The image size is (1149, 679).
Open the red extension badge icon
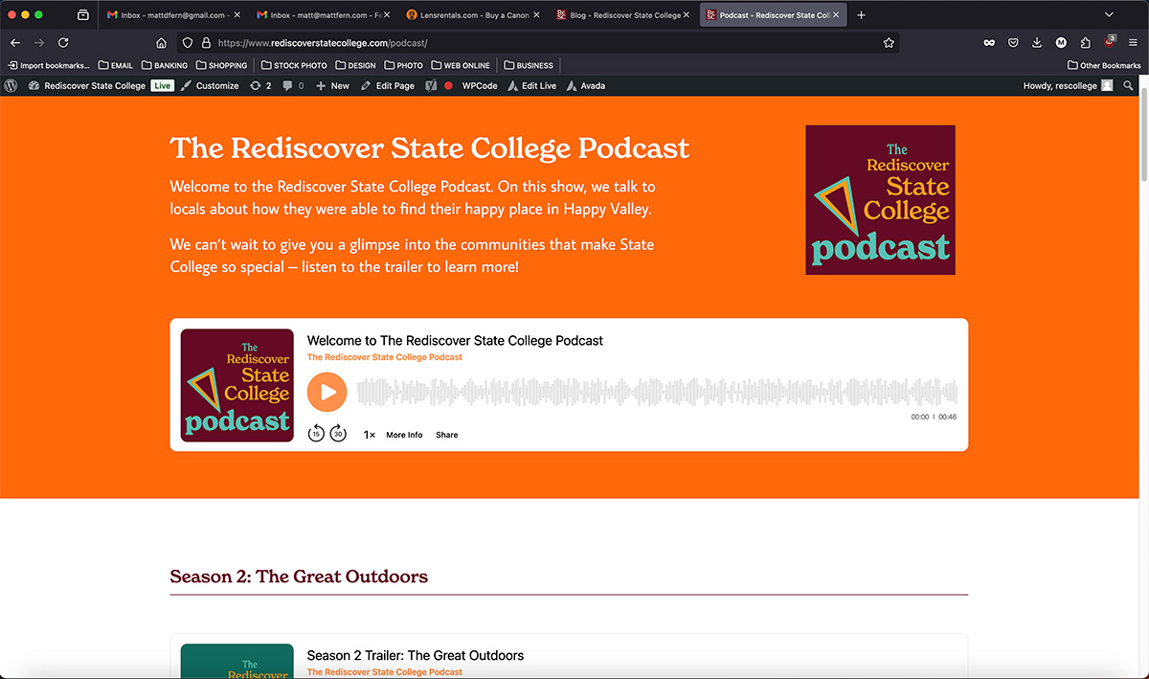click(x=1110, y=42)
